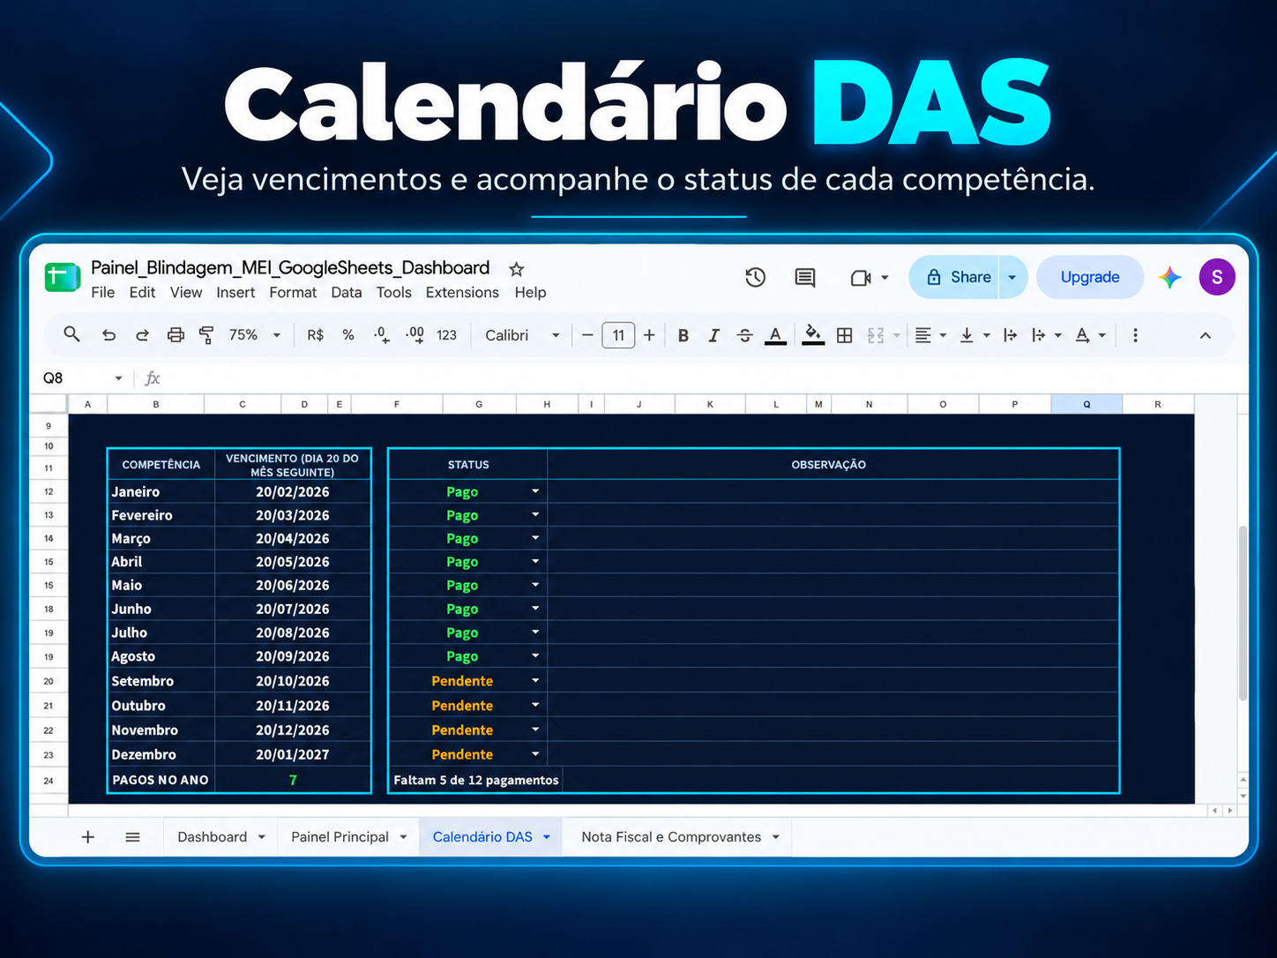This screenshot has height=958, width=1277.
Task: Click the Gemini sparkle icon
Action: pyautogui.click(x=1170, y=277)
